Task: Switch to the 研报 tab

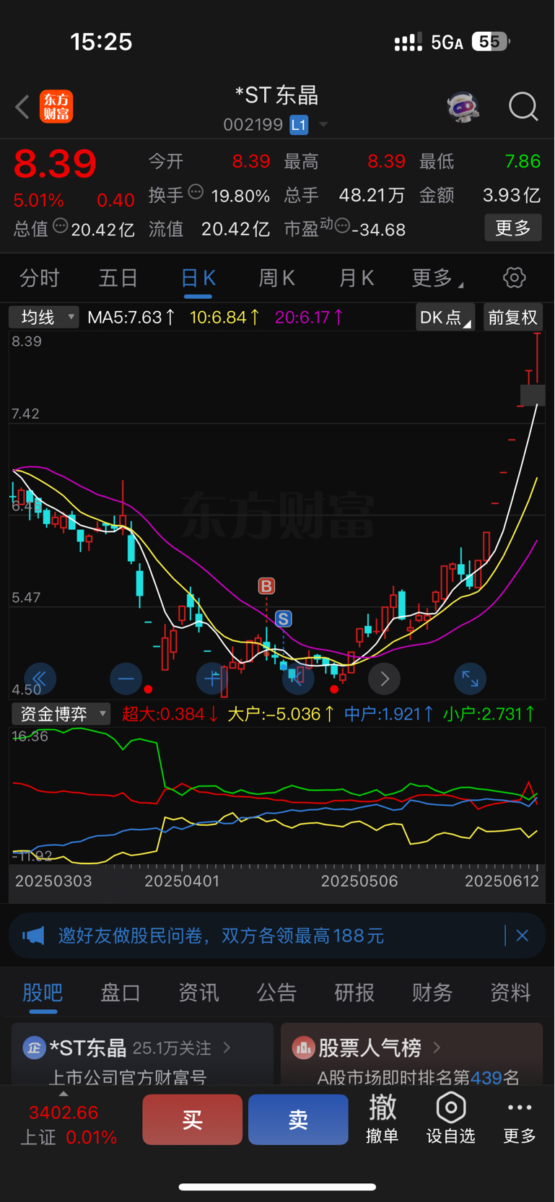Action: [354, 993]
